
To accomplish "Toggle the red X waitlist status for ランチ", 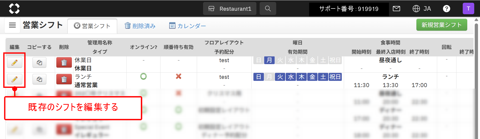I will pos(179,76).
